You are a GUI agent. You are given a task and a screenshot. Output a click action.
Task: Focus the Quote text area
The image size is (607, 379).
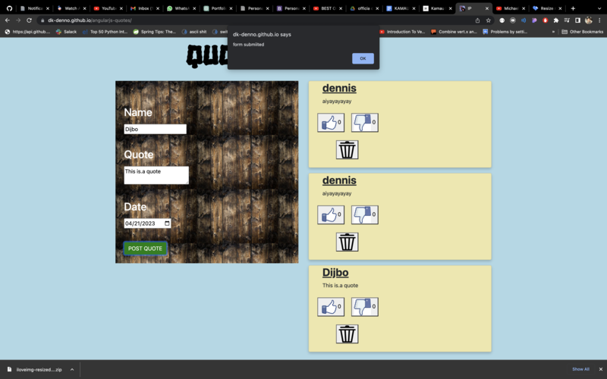[156, 175]
